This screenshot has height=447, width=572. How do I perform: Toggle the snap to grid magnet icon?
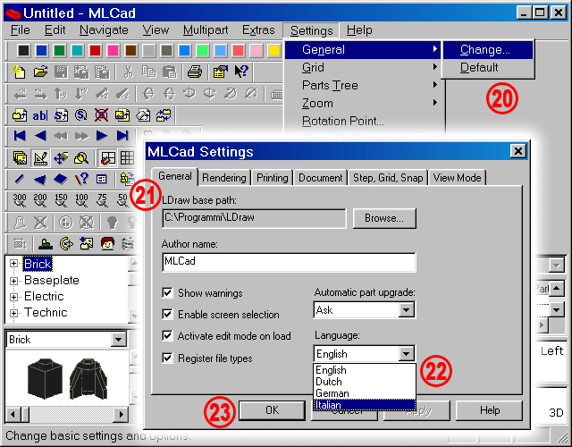pyautogui.click(x=108, y=158)
